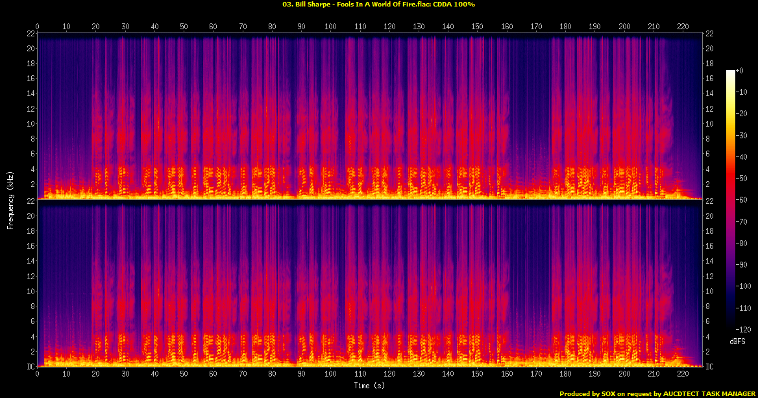Click the lower channel spectrogram plot

[x=369, y=283]
